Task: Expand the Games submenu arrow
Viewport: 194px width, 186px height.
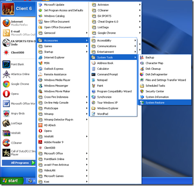Action: tap(87, 46)
